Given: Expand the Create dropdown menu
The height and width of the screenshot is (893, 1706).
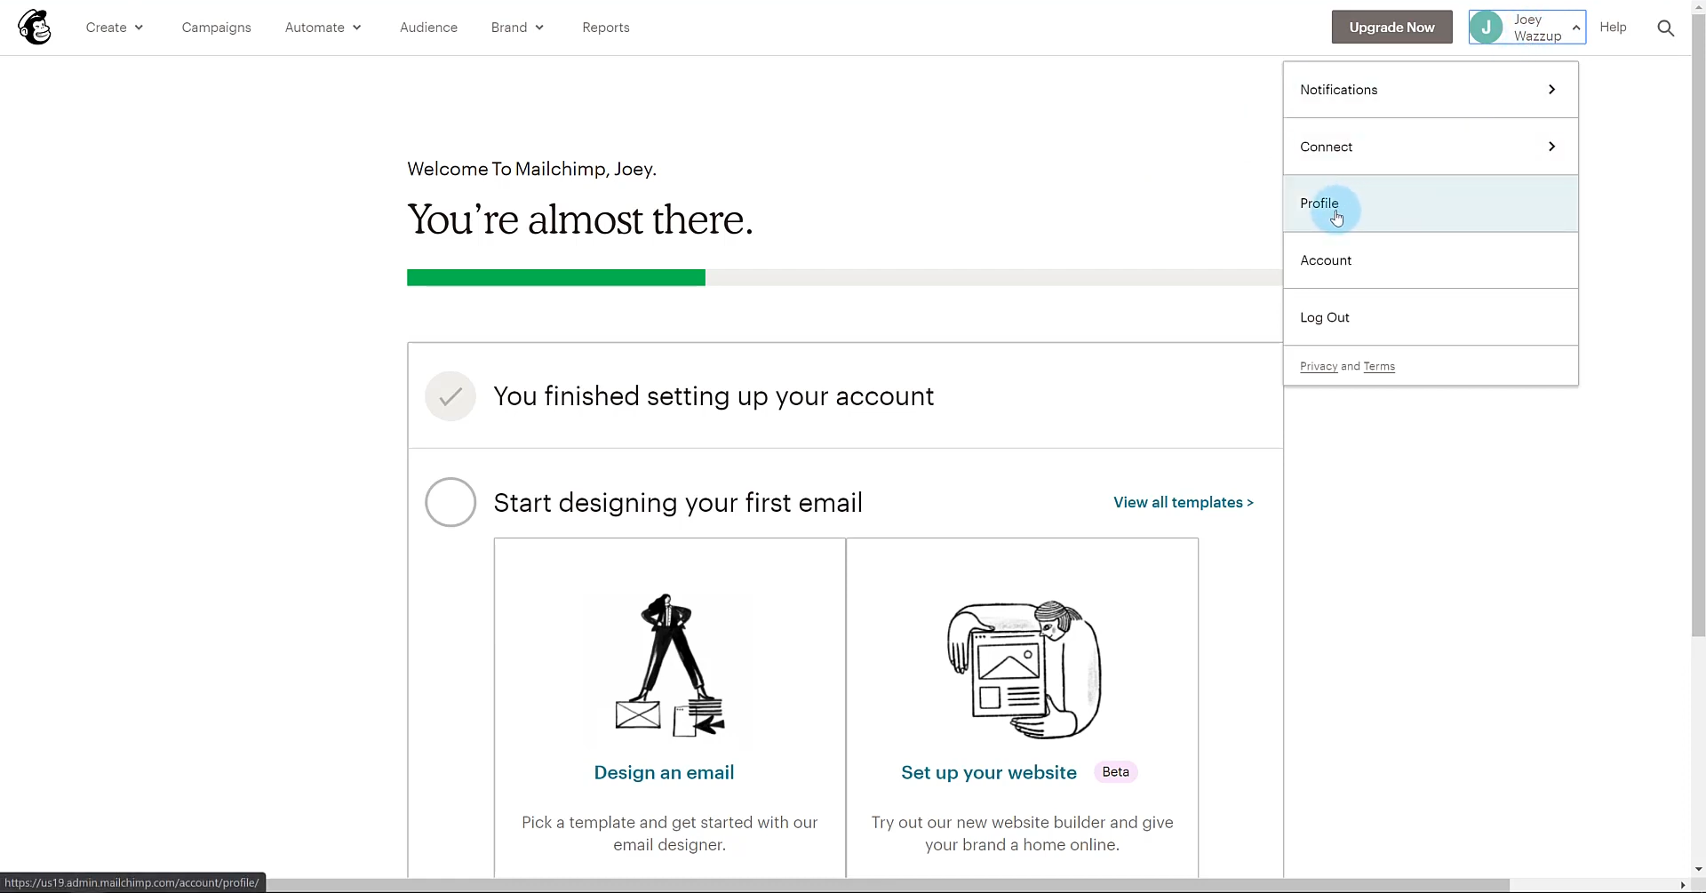Looking at the screenshot, I should pyautogui.click(x=115, y=28).
